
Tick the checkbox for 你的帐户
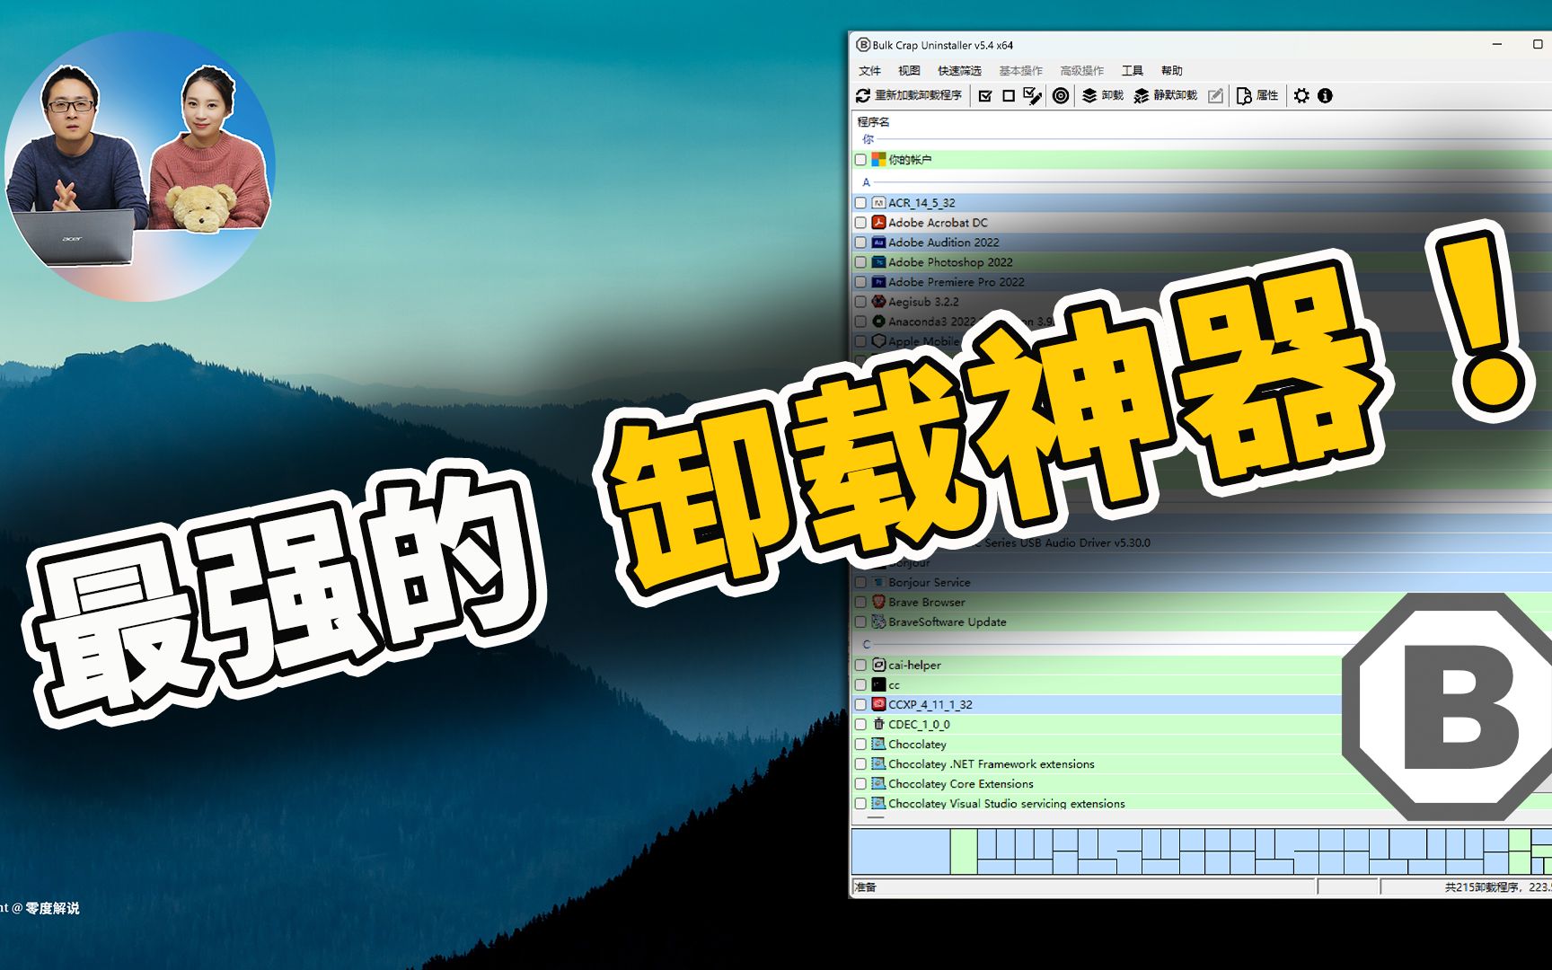point(860,159)
